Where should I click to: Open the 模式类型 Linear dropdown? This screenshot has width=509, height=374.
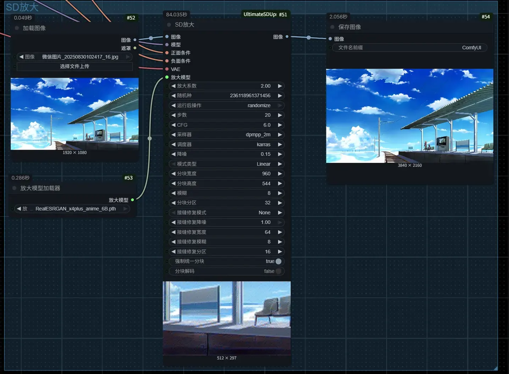coord(227,164)
